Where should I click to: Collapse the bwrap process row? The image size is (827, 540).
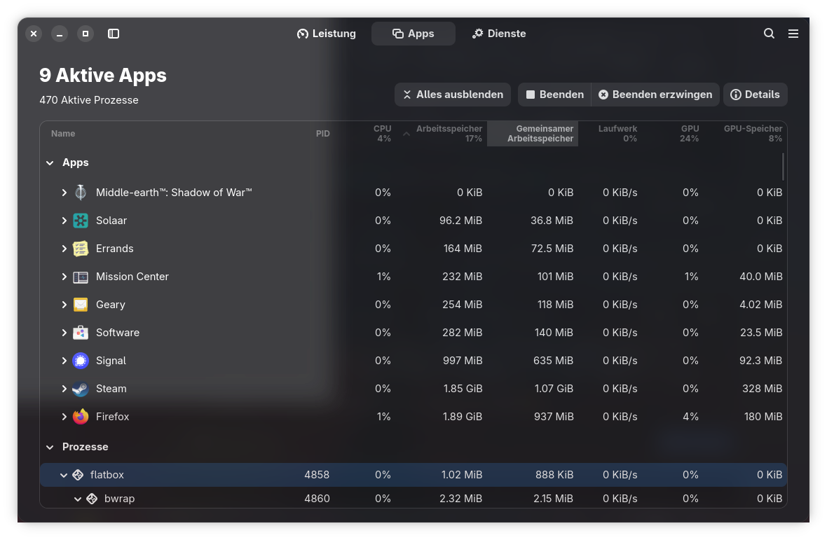pos(78,499)
